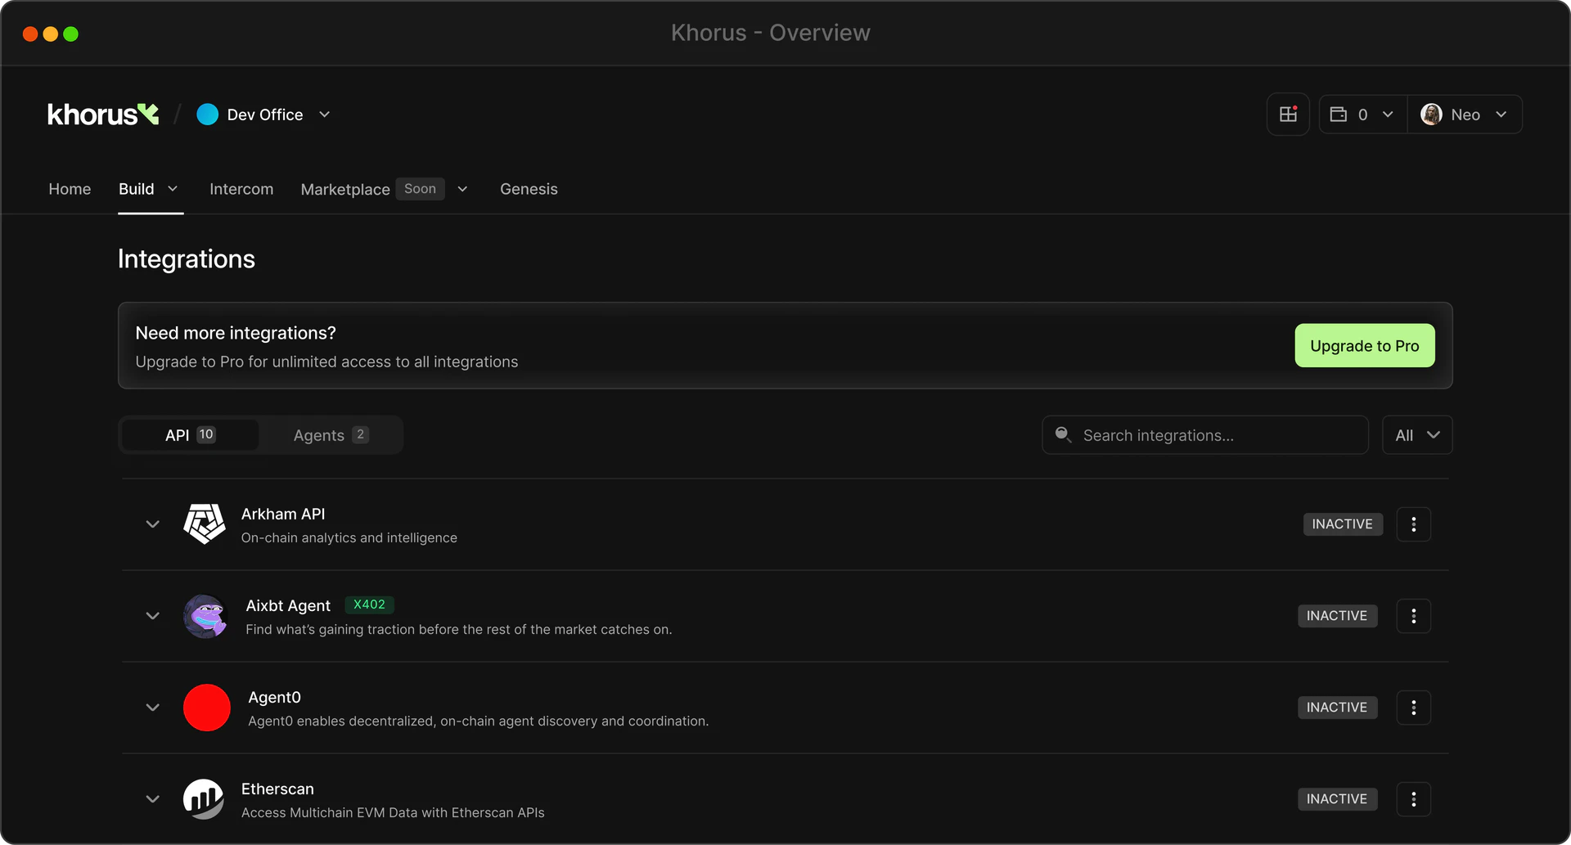Open the three-dot menu for Etherscan
This screenshot has width=1571, height=845.
tap(1413, 799)
